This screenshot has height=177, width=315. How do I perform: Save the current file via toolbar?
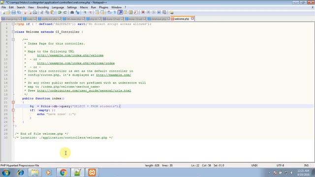tap(13, 12)
